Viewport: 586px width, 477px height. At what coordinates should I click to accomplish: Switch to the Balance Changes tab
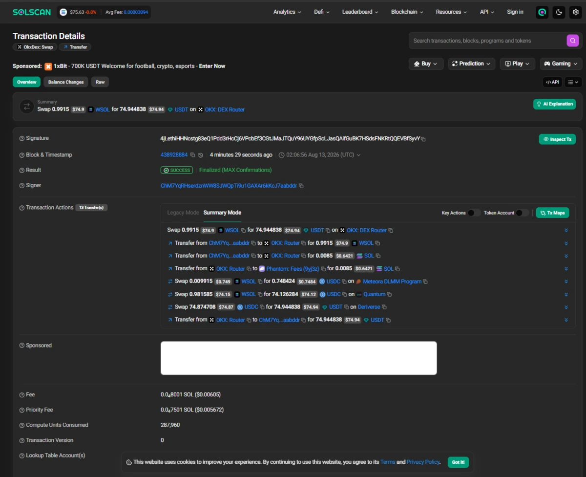click(66, 82)
